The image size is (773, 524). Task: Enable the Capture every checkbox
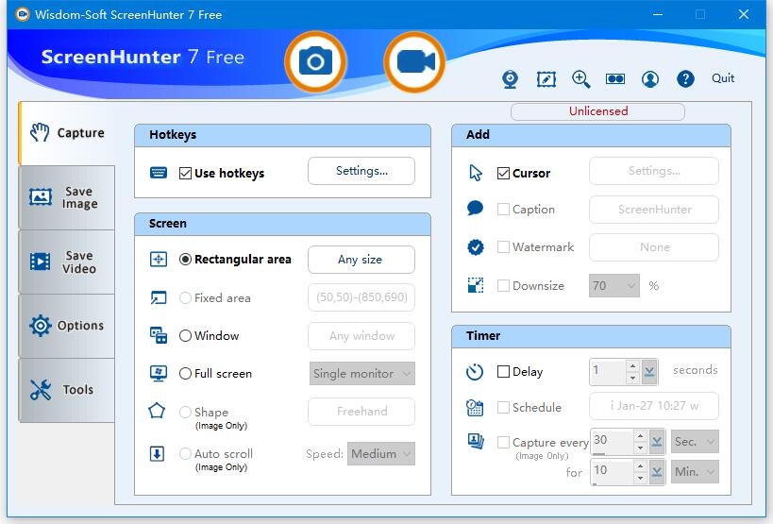click(503, 442)
